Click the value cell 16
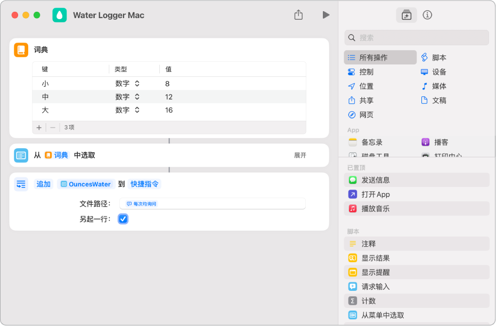Image resolution: width=496 pixels, height=326 pixels. tap(168, 110)
